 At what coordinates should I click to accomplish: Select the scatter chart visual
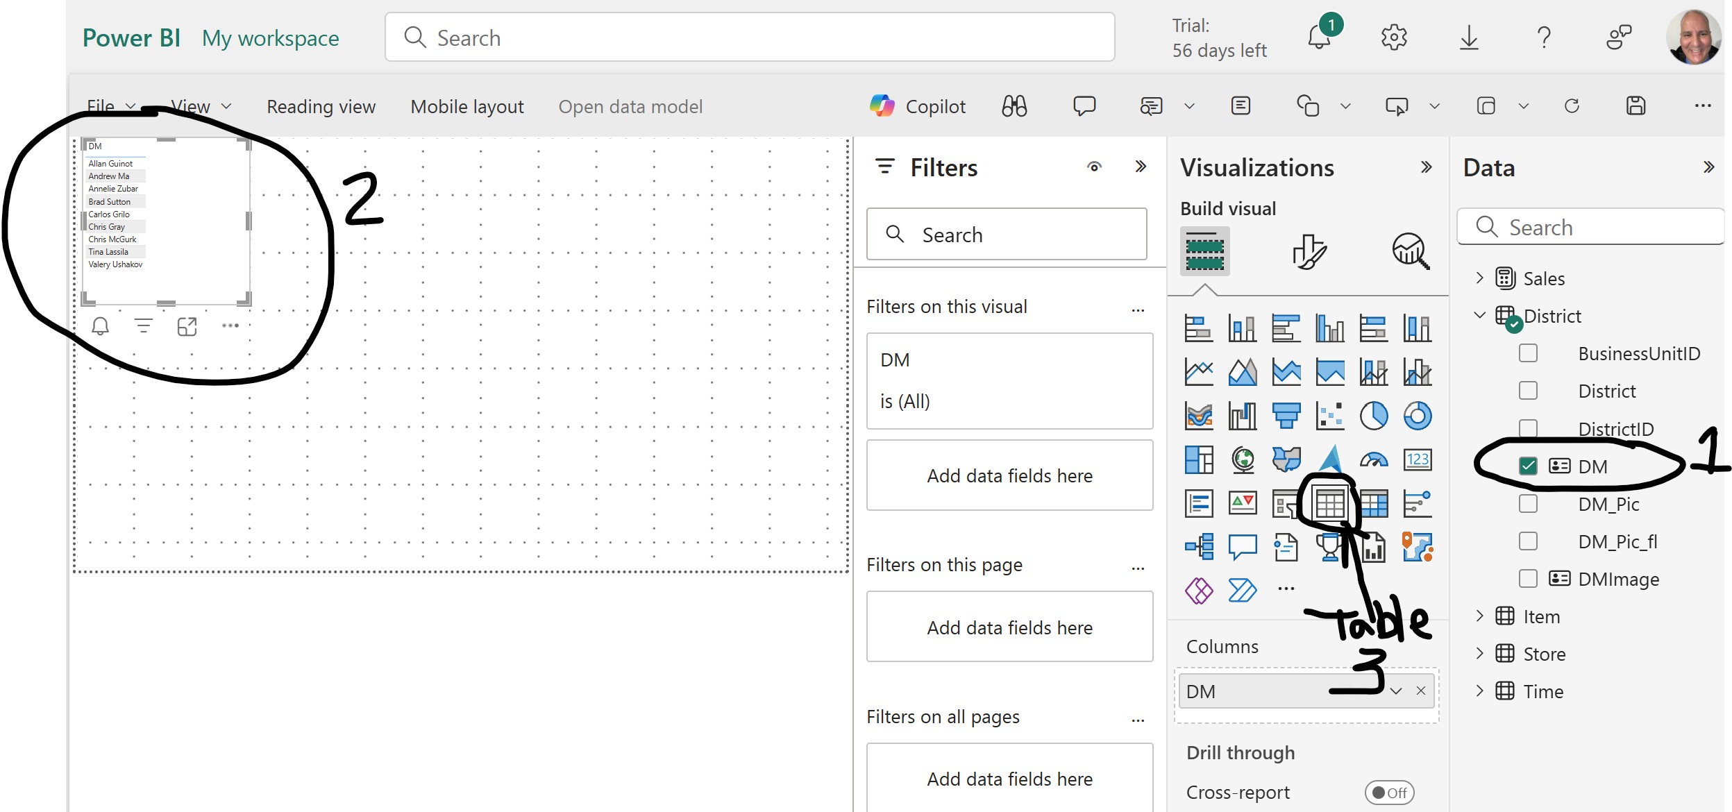pos(1330,416)
